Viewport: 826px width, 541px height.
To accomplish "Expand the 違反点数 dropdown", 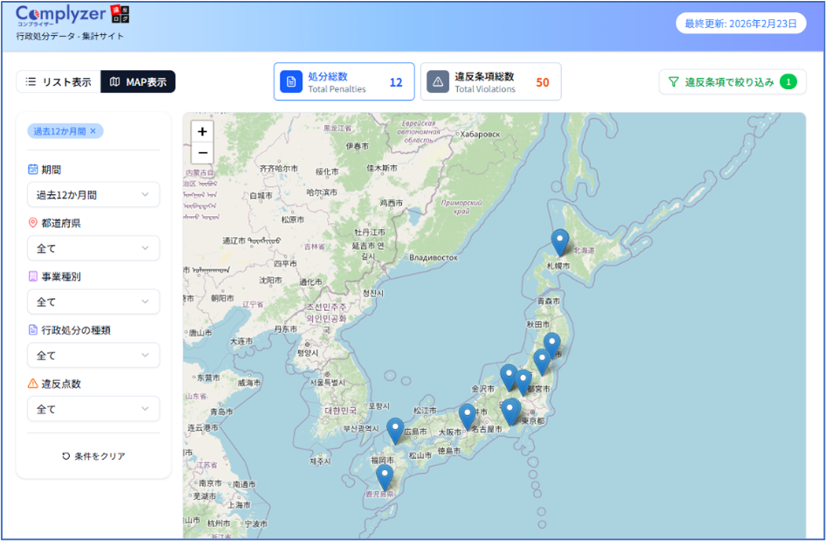I will (94, 409).
